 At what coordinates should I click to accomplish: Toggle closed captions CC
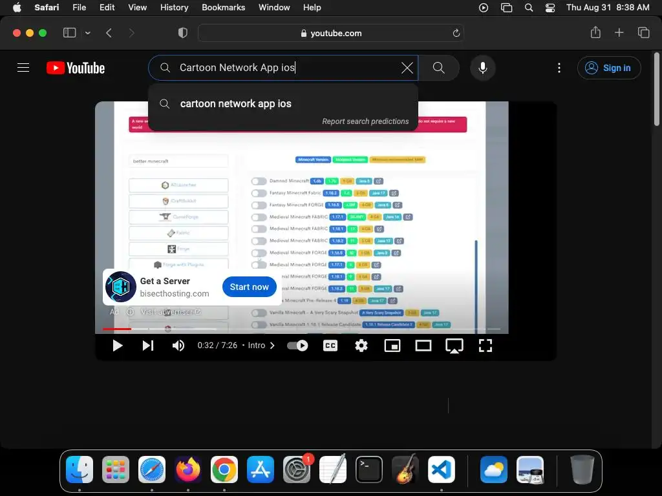330,346
